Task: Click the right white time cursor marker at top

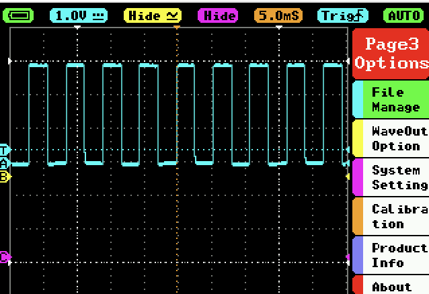Action: pyautogui.click(x=279, y=28)
